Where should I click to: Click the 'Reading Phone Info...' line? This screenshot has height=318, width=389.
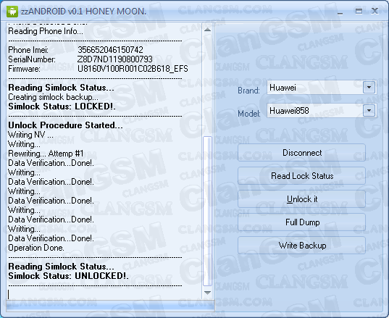46,31
